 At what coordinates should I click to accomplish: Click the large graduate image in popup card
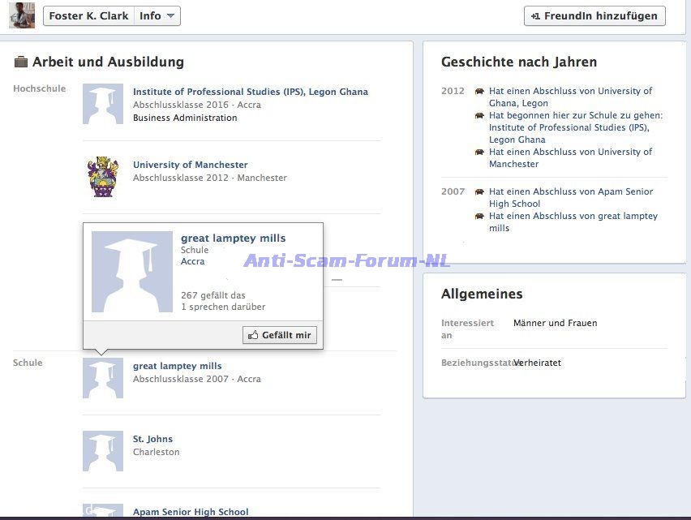(132, 272)
